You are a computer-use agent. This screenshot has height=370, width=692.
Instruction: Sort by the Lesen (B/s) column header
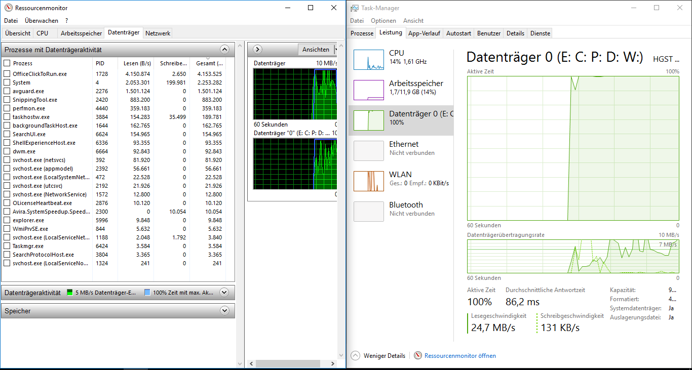coord(135,63)
